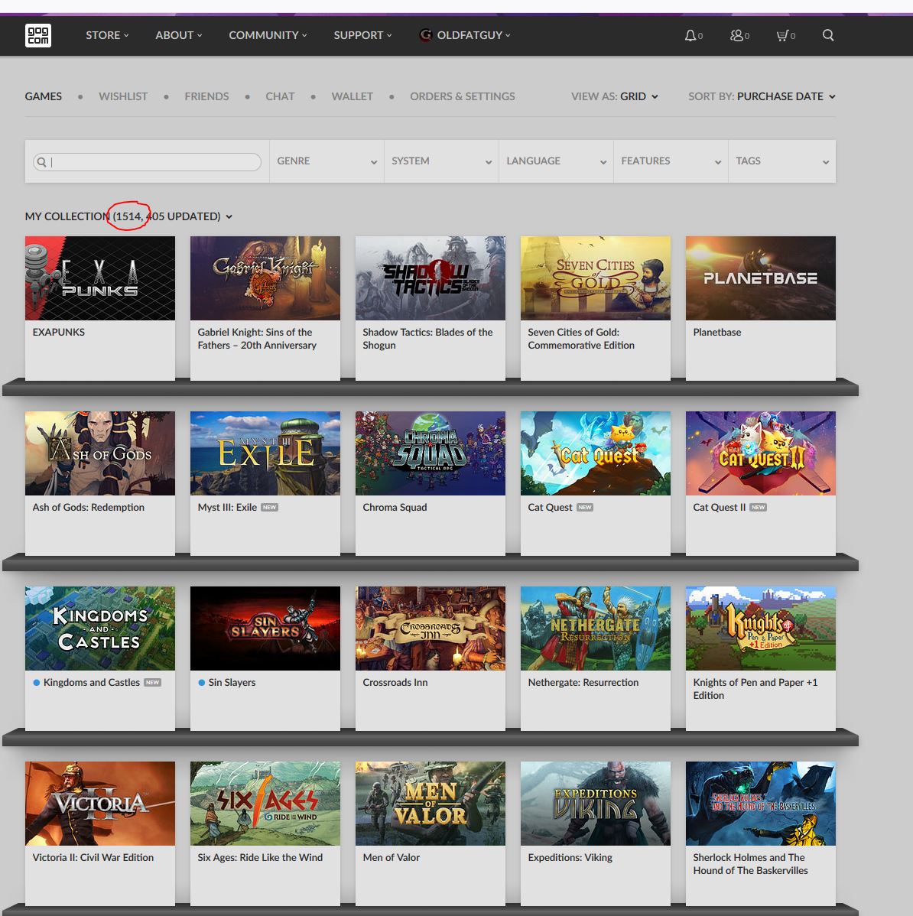Click the NEW badge beside Myst III: Exile
Image resolution: width=913 pixels, height=916 pixels.
[269, 507]
